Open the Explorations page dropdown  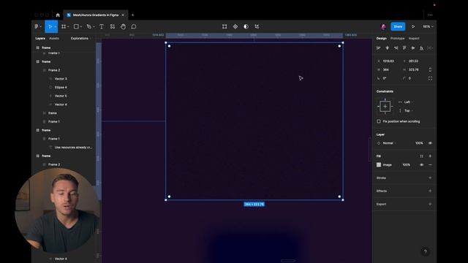click(x=81, y=39)
